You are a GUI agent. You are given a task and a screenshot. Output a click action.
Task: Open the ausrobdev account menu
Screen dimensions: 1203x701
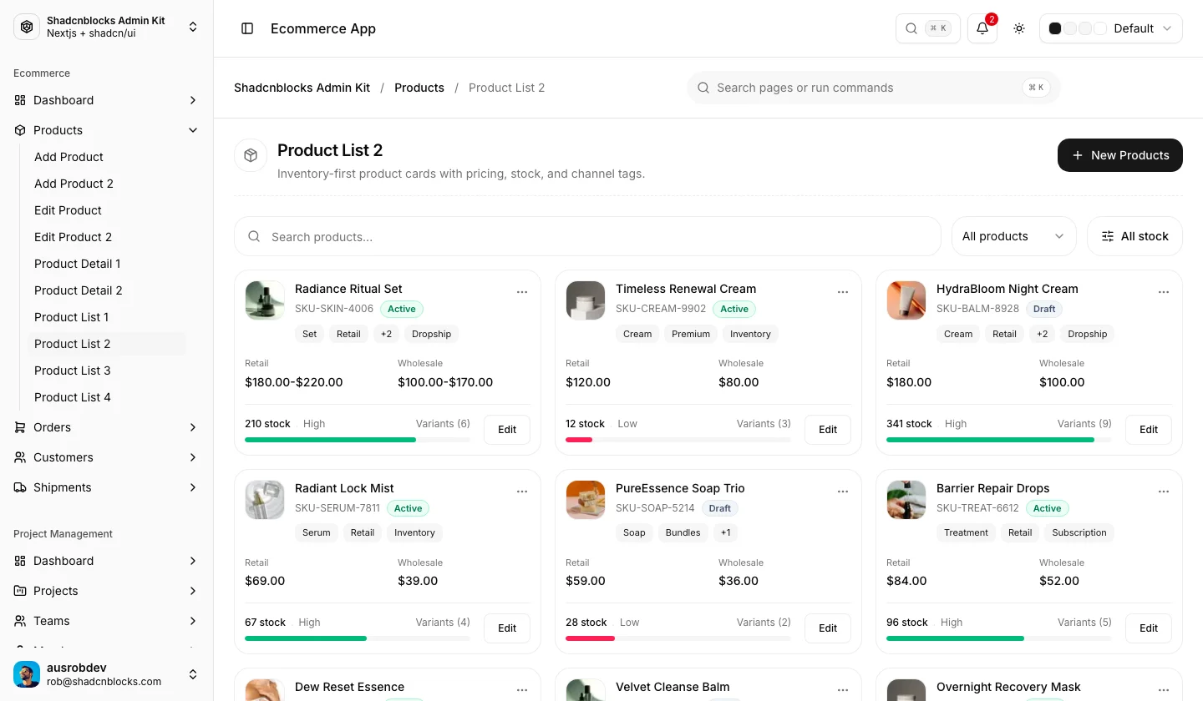[x=107, y=674]
